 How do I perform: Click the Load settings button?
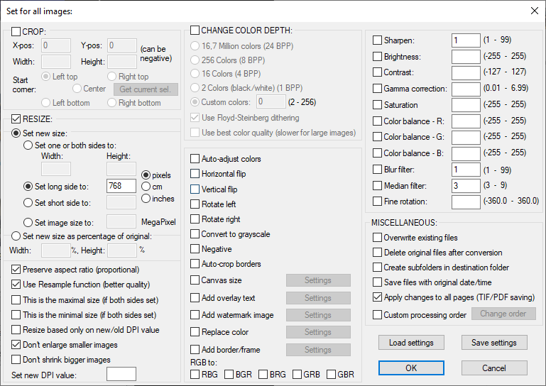click(x=411, y=343)
